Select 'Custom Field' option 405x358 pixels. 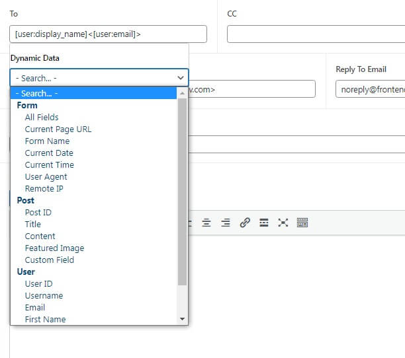click(93, 260)
